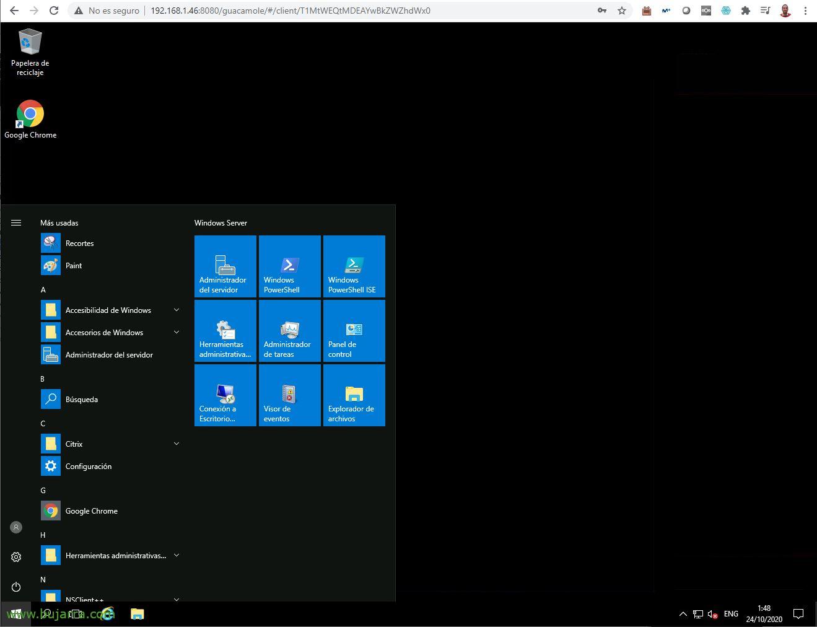817x627 pixels.
Task: Click the browser address bar URL
Action: point(291,11)
